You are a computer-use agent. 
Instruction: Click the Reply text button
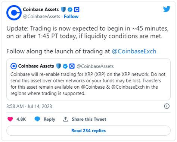pyautogui.click(x=49, y=119)
